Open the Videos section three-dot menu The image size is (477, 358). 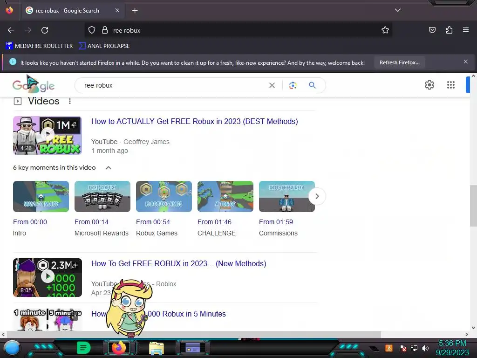pyautogui.click(x=70, y=101)
